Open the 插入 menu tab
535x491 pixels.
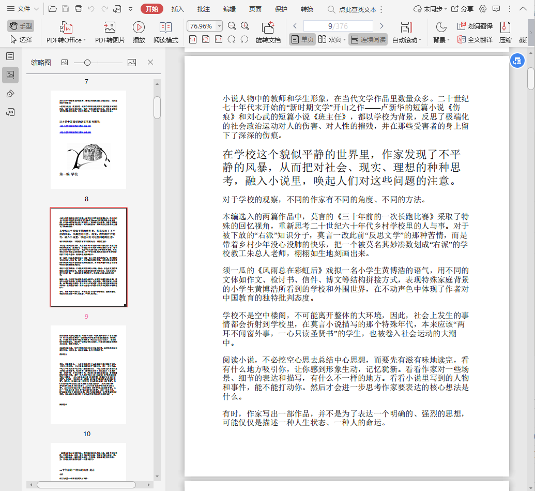point(177,9)
